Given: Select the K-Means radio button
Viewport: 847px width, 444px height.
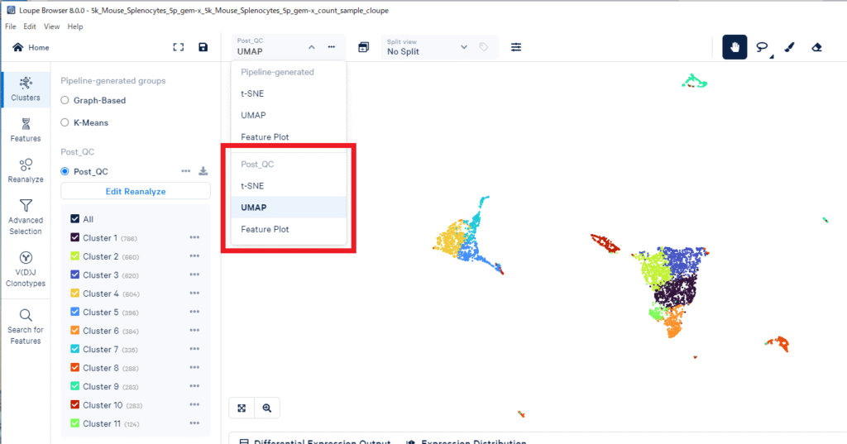Looking at the screenshot, I should [65, 122].
